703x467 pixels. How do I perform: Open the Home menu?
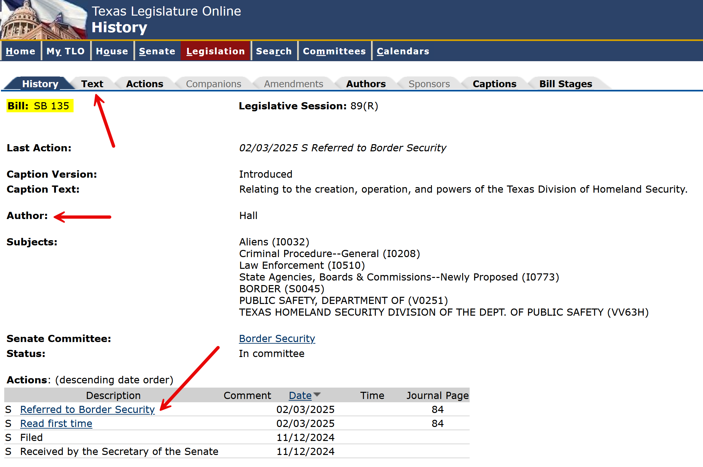(x=21, y=51)
